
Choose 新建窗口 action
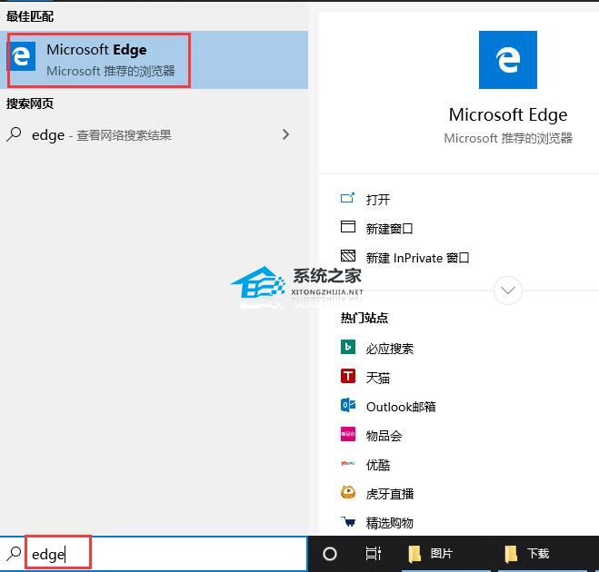click(389, 229)
